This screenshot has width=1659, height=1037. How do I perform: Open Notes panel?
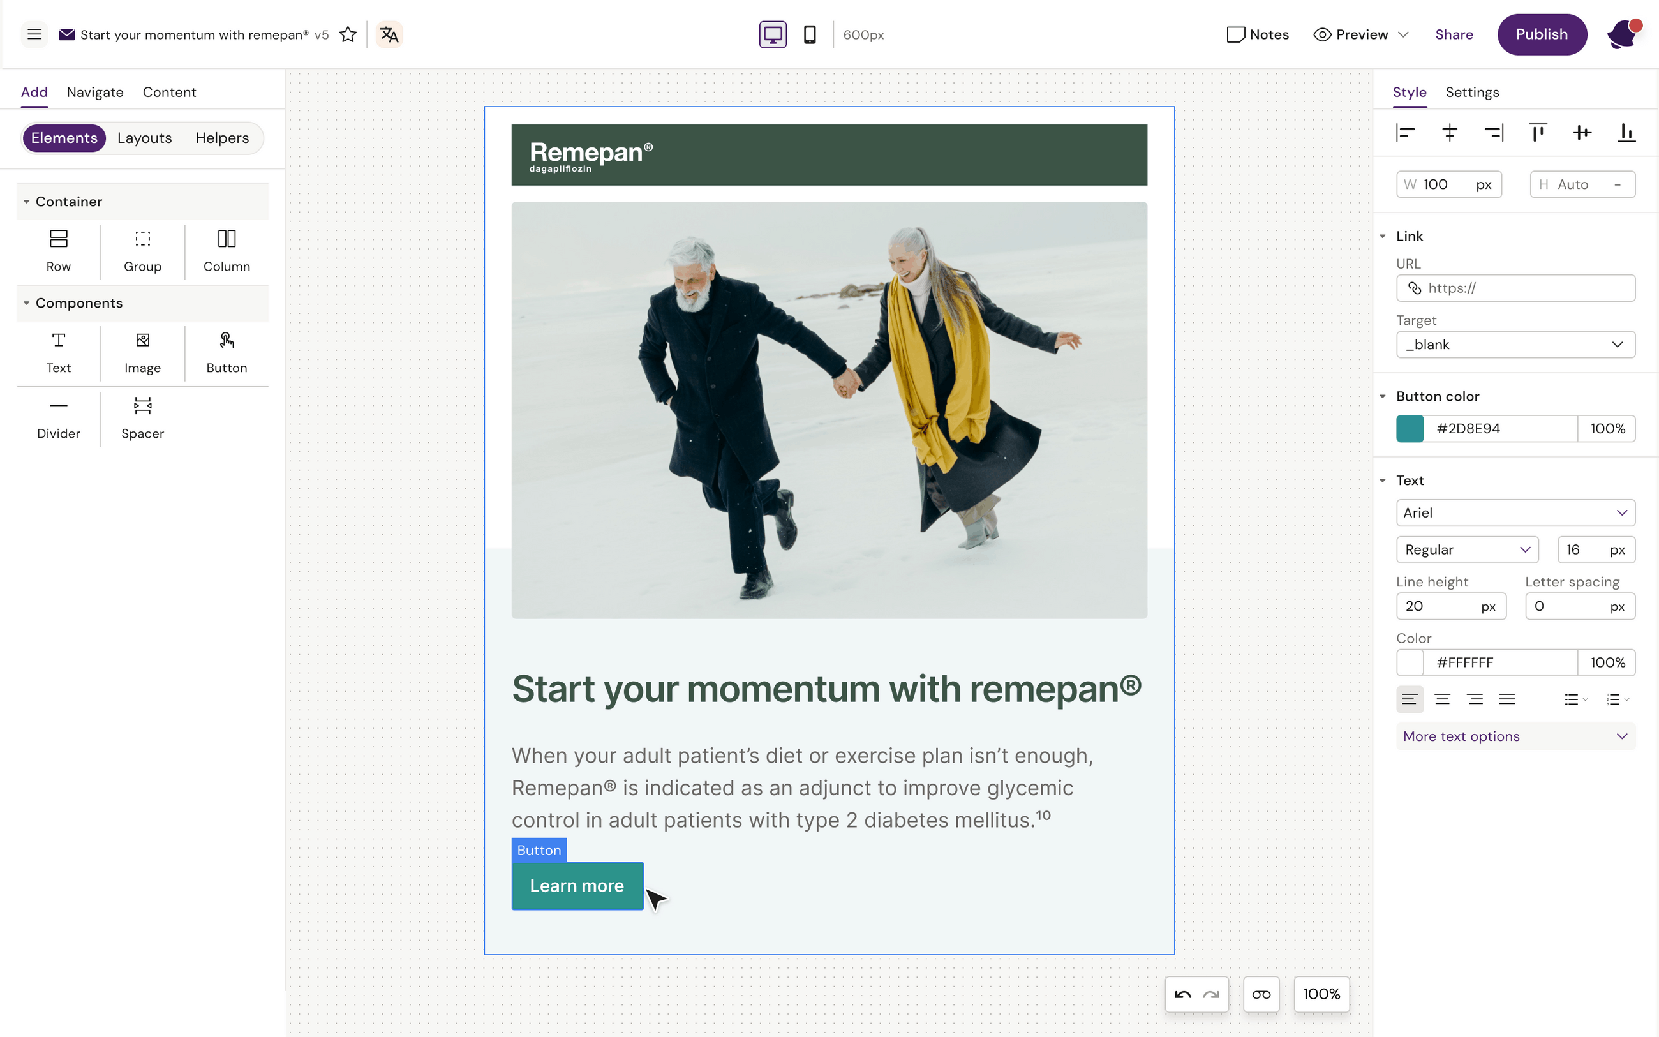click(1257, 34)
